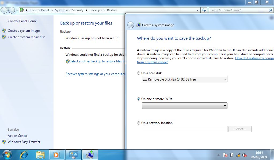Click the Control Panel icon in address bar
The image size is (274, 160).
point(22,10)
